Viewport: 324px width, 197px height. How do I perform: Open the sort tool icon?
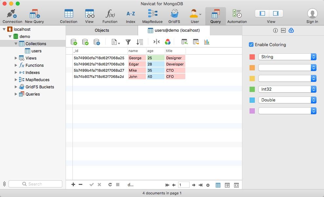tap(140, 42)
